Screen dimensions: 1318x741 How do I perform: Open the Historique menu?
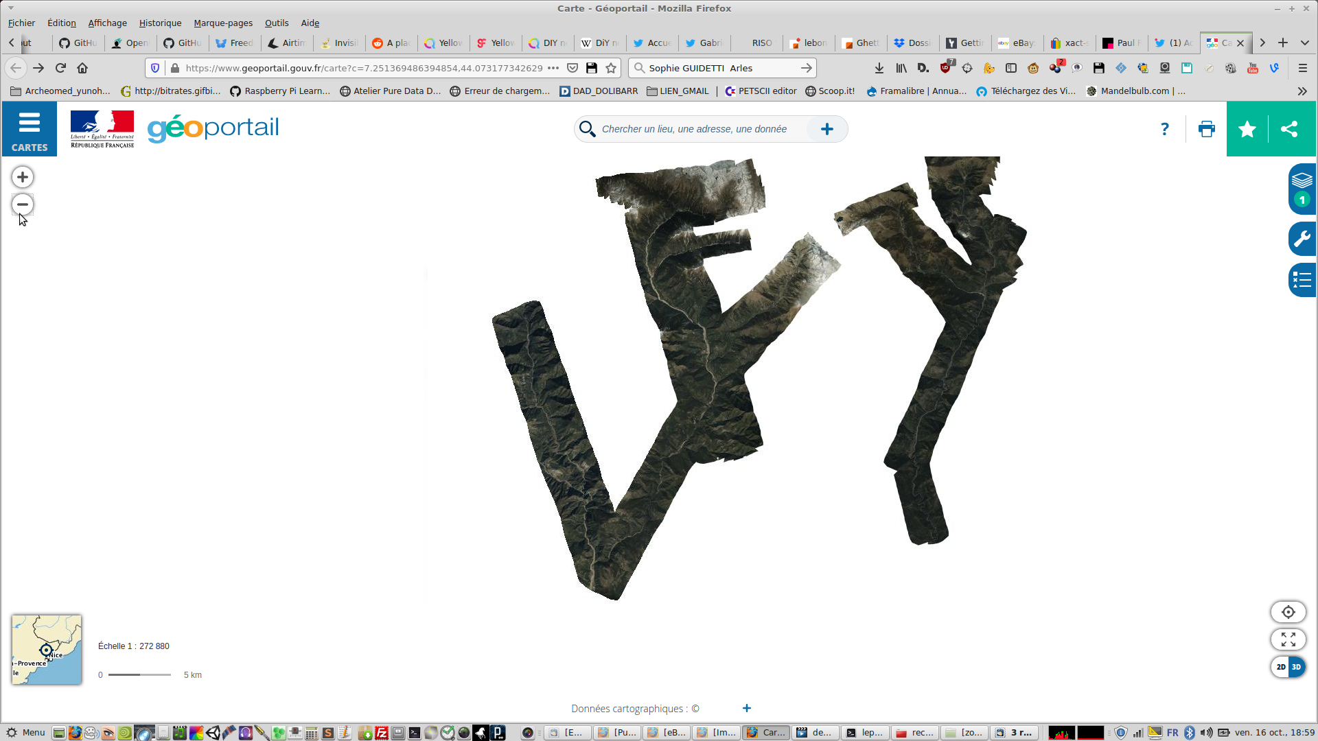tap(160, 23)
